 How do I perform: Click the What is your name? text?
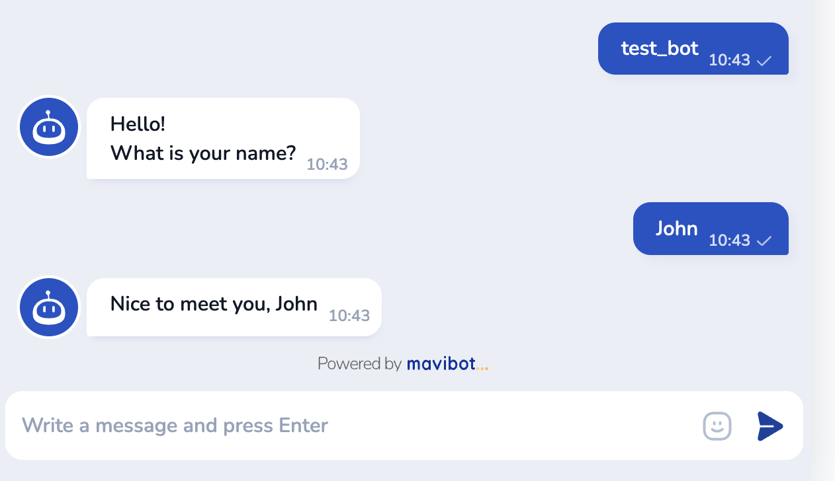pos(202,153)
